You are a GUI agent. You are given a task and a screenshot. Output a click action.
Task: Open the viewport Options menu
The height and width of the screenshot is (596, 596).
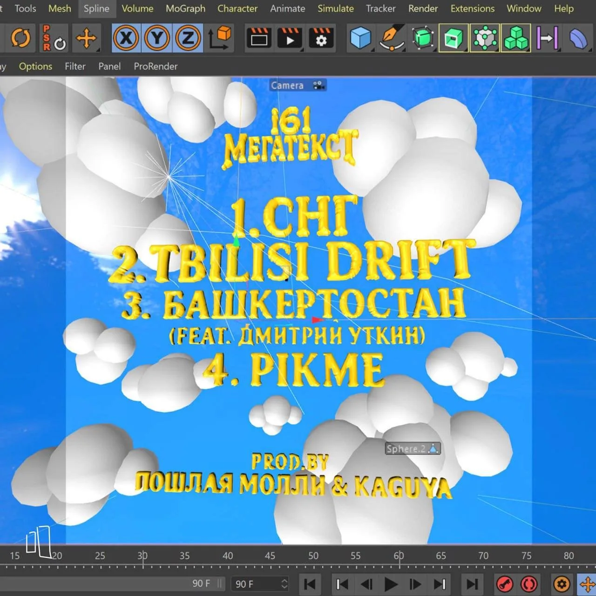35,66
